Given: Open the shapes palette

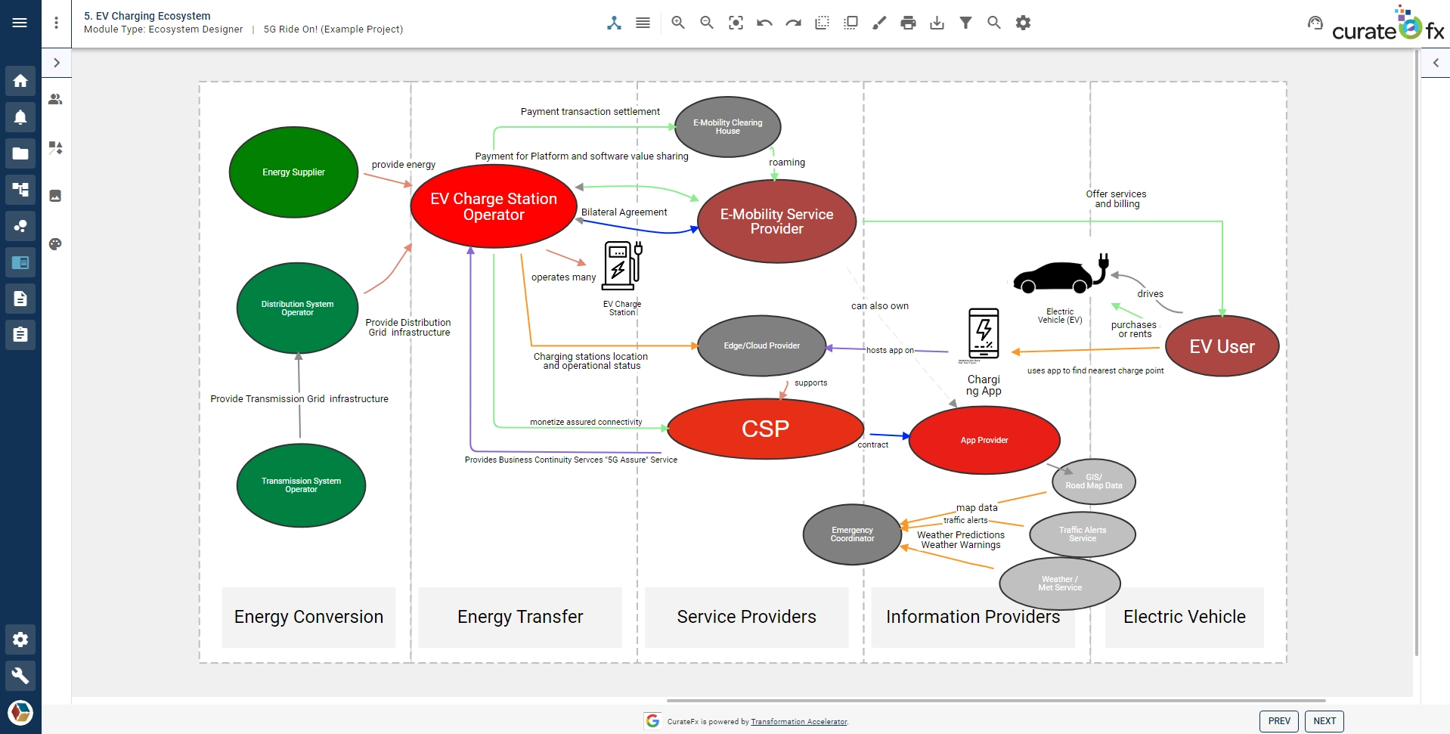Looking at the screenshot, I should click(x=55, y=147).
